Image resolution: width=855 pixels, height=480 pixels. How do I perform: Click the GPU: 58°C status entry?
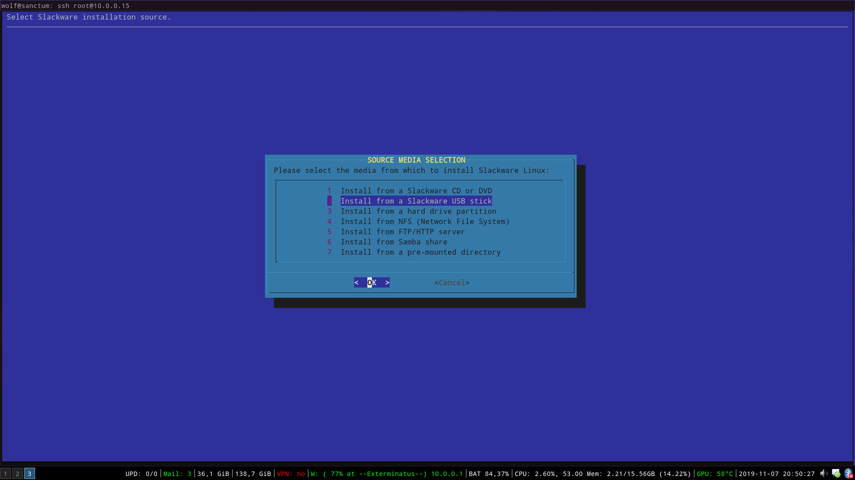point(715,474)
